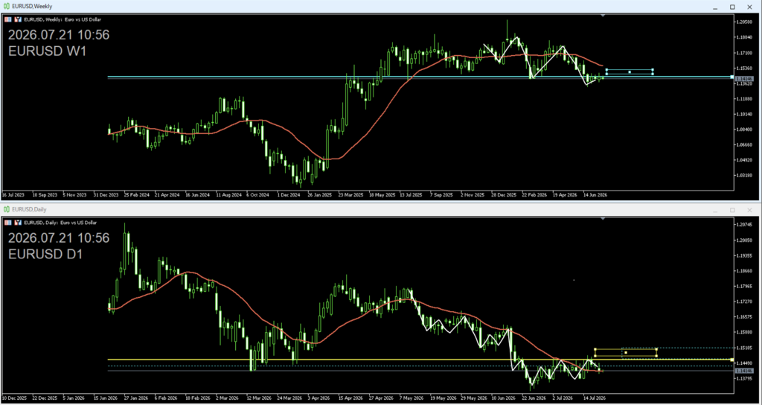Open depth of market icon in Daily chart
Screen dimensions: 762x405
(x=18, y=222)
